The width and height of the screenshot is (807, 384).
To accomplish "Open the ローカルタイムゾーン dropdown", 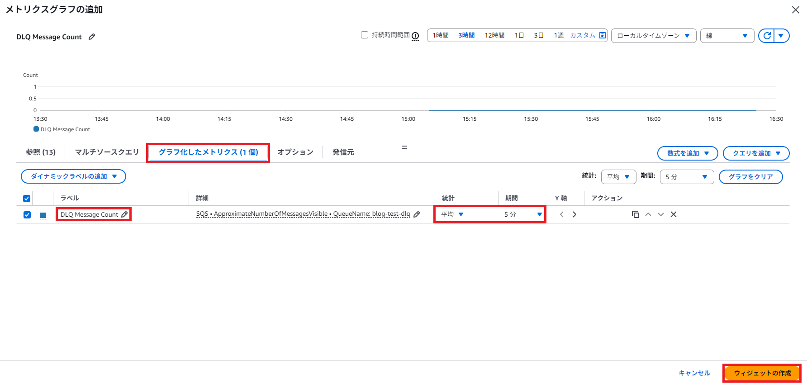I will click(653, 36).
